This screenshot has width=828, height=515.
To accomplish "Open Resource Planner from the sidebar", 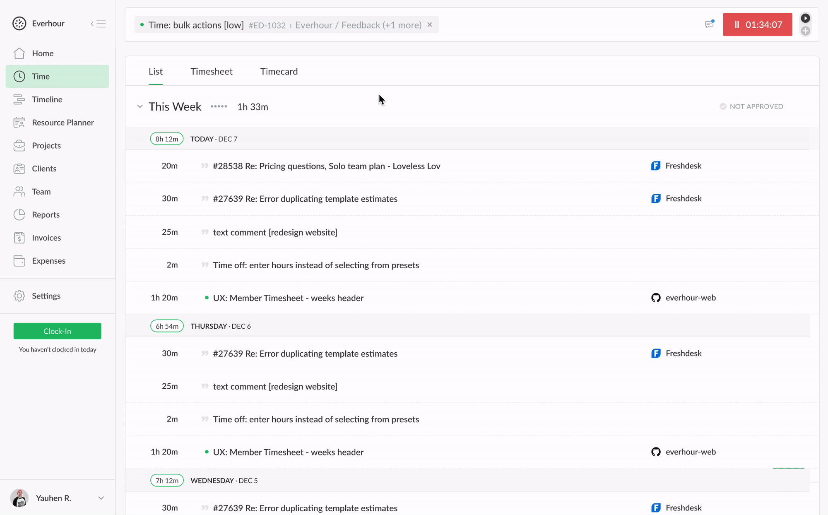I will 63,123.
